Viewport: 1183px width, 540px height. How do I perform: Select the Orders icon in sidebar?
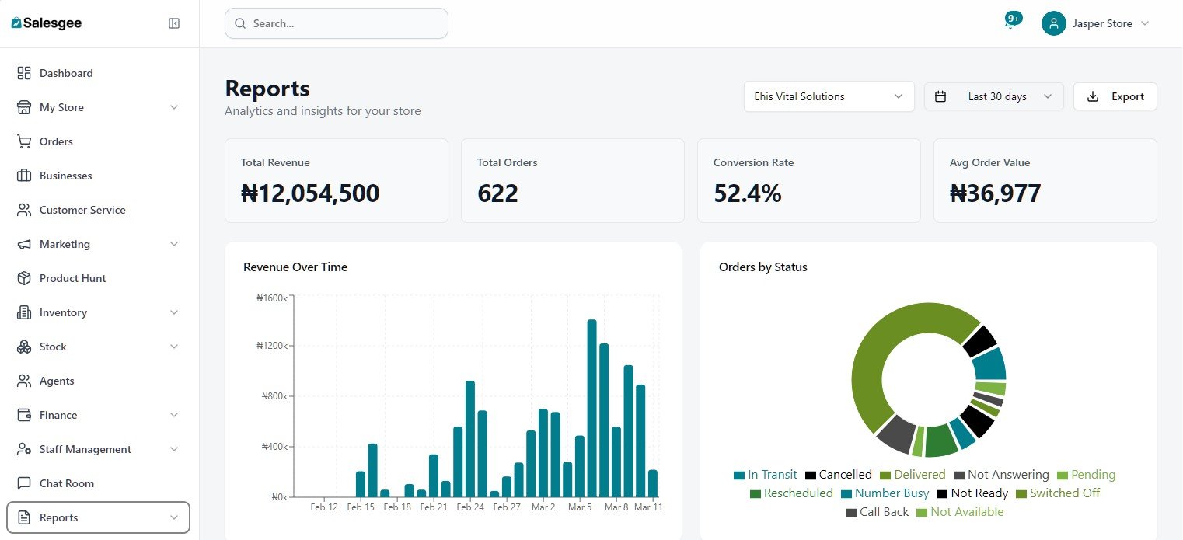click(24, 141)
